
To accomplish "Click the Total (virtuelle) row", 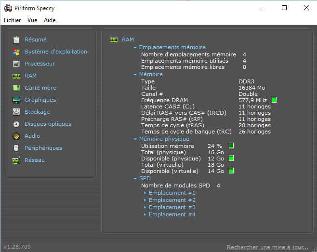I will 183,165.
